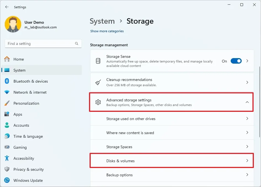Select the Accessibility section
This screenshot has width=261, height=187.
[24, 158]
